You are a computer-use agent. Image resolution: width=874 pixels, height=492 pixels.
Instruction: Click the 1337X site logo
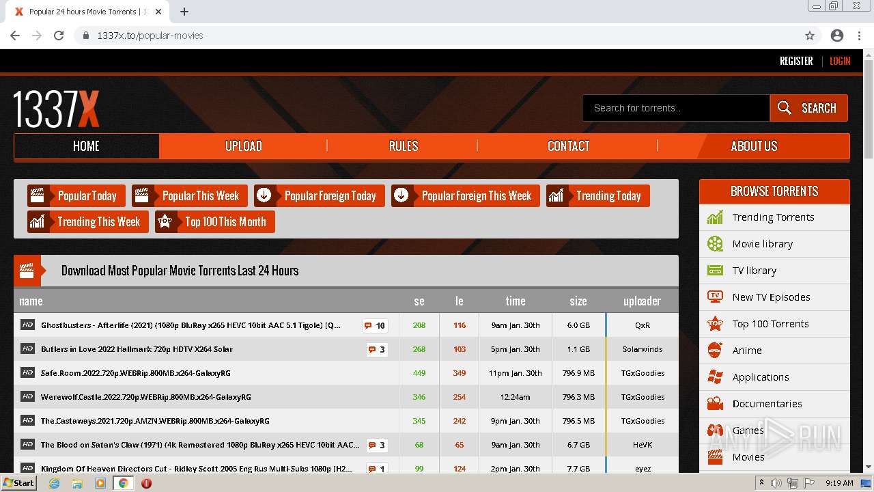point(56,109)
